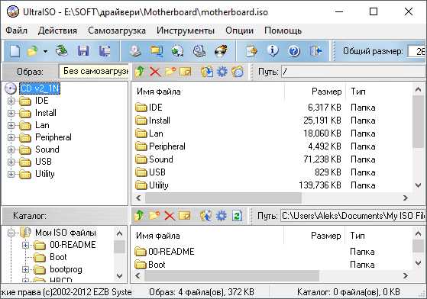Collapse the Мои ISO файлы tree node
Screen dimensions: 427x299
point(11,233)
